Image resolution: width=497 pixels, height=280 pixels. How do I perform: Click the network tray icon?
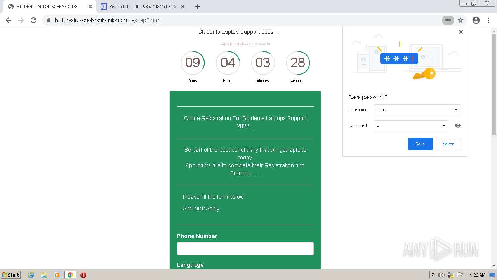coord(451,275)
